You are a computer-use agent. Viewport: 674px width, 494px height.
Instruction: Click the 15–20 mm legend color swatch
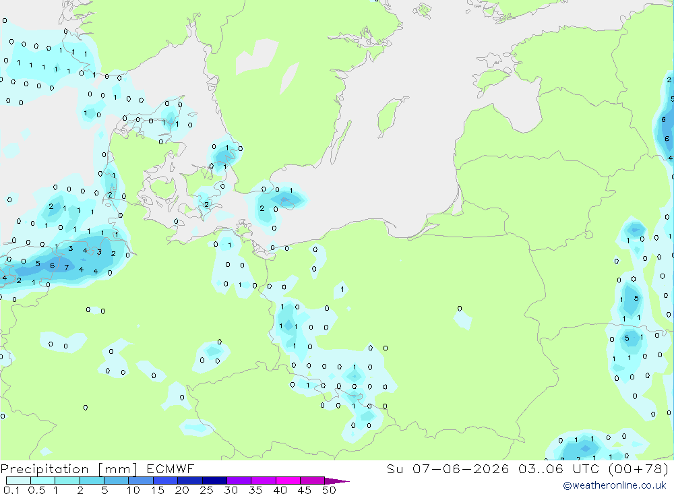pos(165,481)
